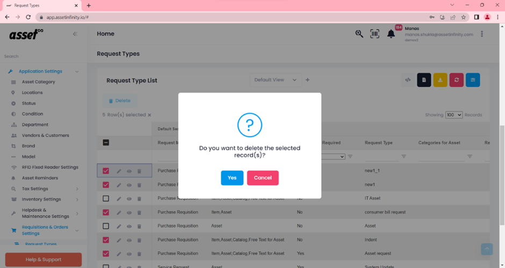Open the records count dropdown showing 100
The height and width of the screenshot is (268, 505).
[453, 115]
